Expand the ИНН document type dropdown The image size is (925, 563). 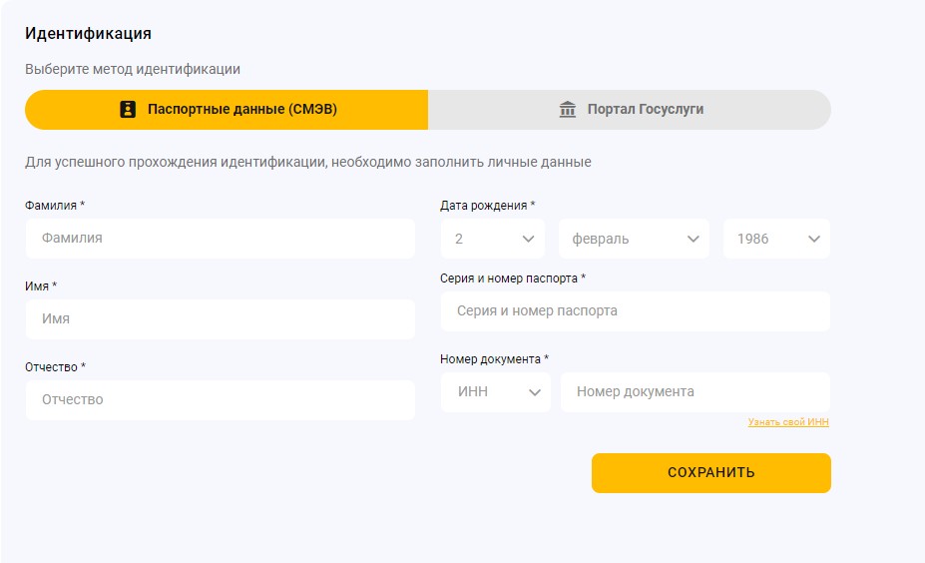[496, 392]
